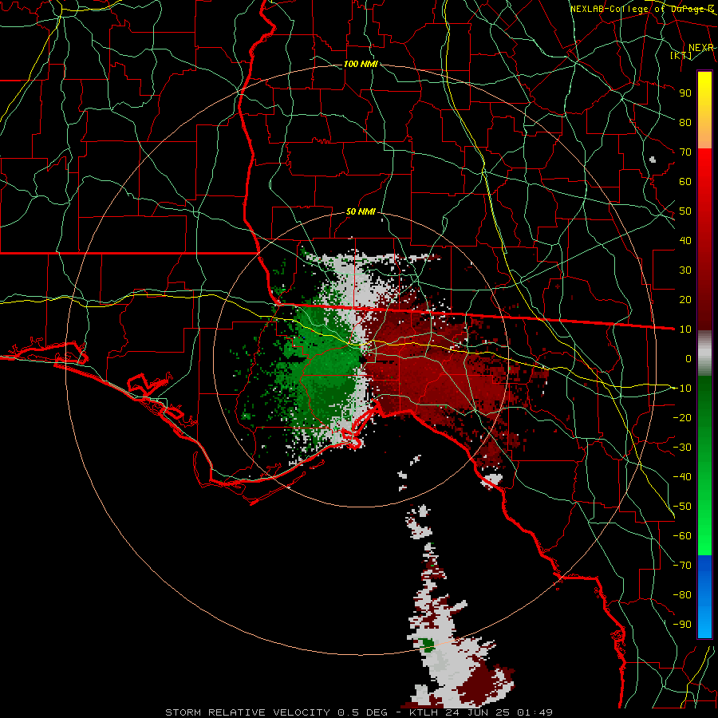
Task: Click the "01:49" timestamp in the footer
Action: coord(535,712)
